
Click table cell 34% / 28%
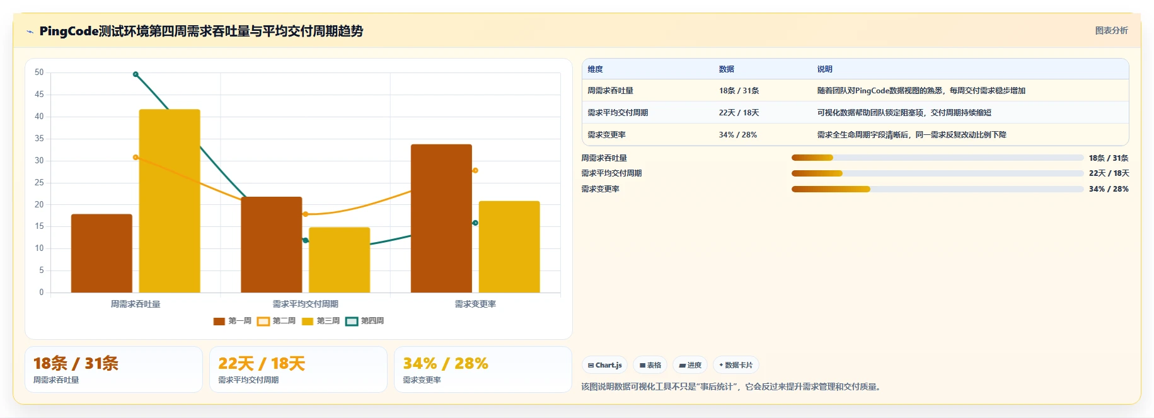pyautogui.click(x=738, y=135)
